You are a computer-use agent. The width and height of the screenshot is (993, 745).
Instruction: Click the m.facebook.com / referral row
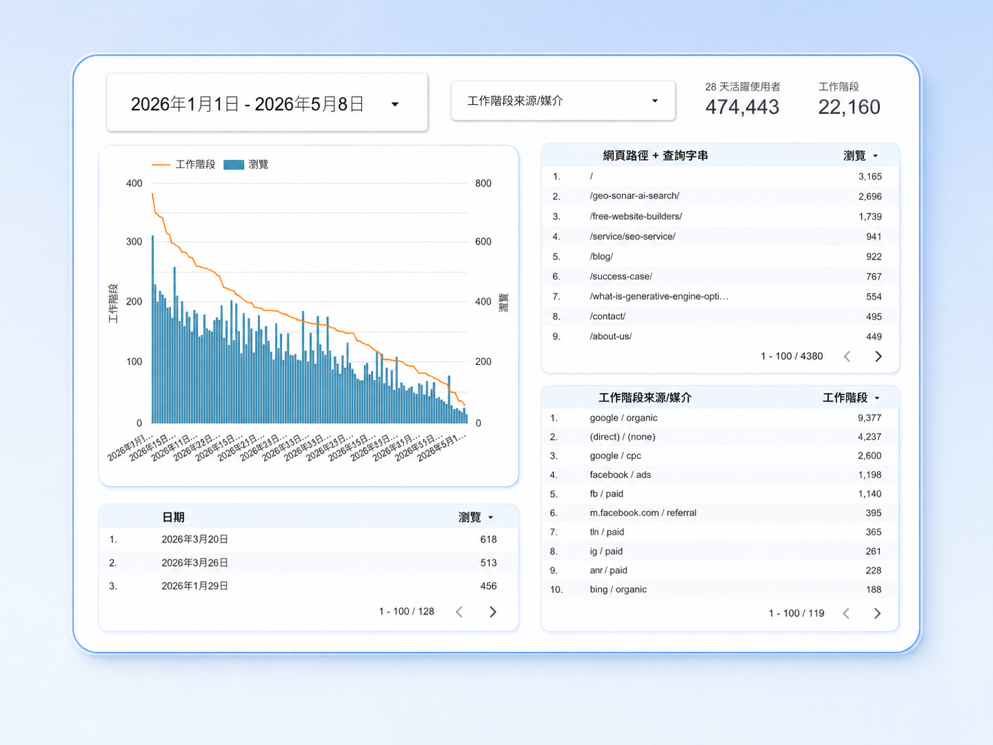pos(720,513)
